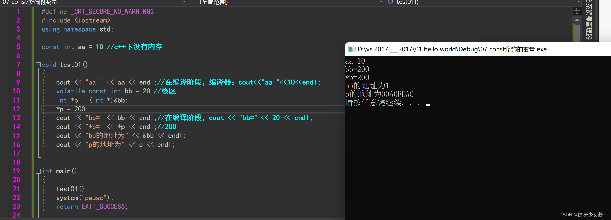Image resolution: width=611 pixels, height=220 pixels.
Task: Open the project scope dropdown arrow
Action: click(184, 2)
